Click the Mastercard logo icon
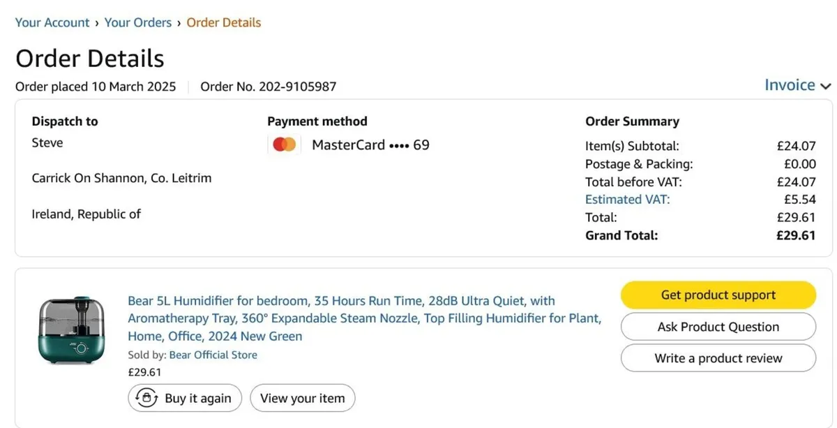 285,145
